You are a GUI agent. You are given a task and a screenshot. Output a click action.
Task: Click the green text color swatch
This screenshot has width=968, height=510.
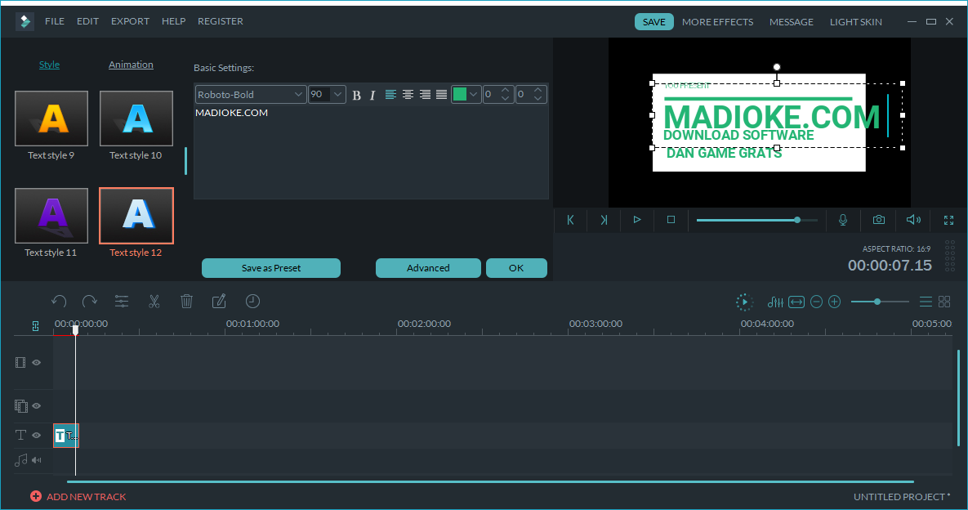coord(459,95)
